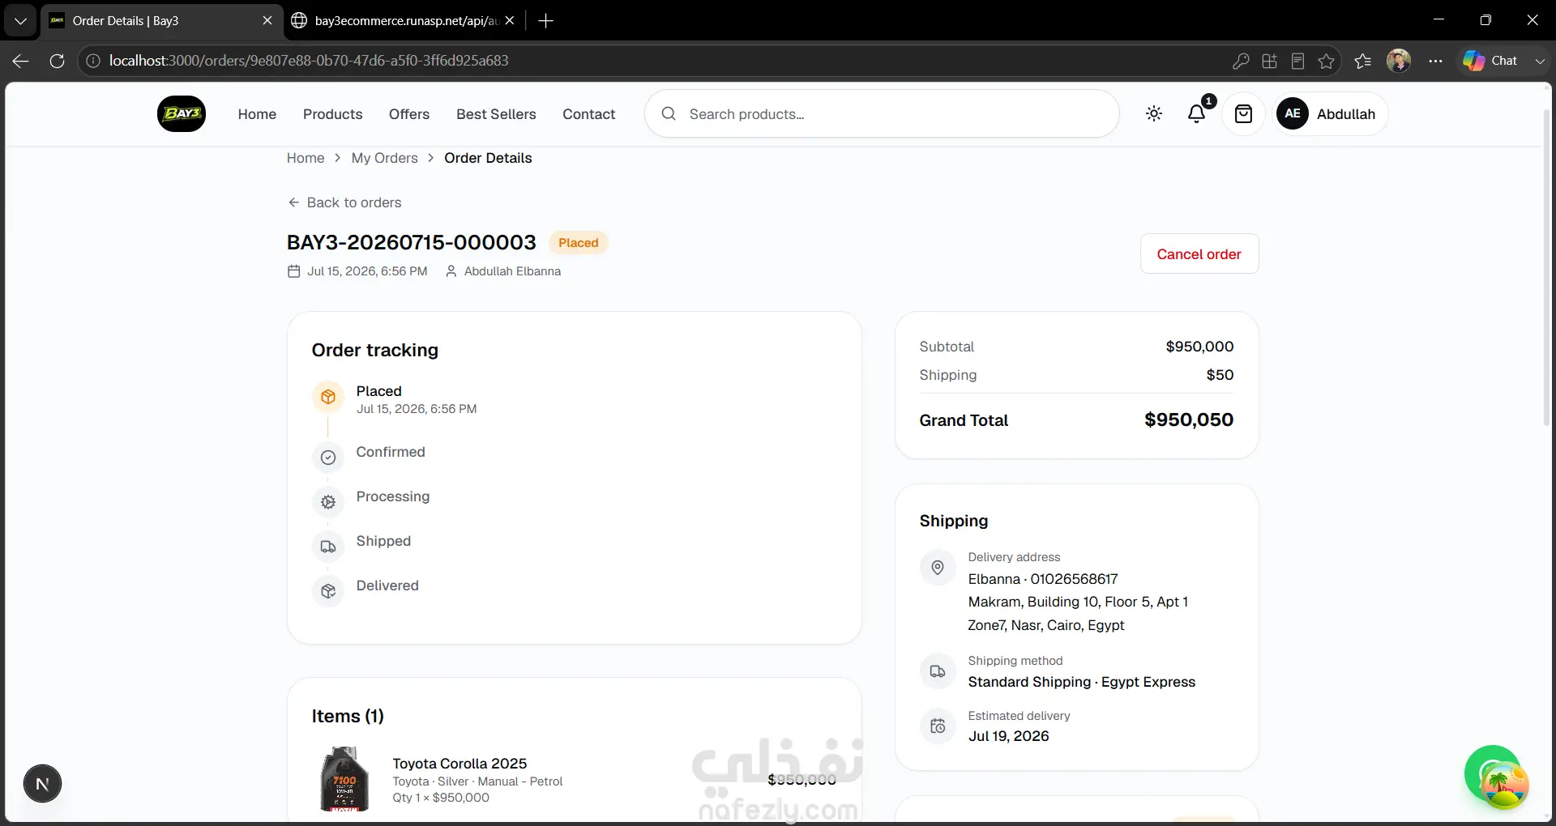
Task: Click the Jul 19, 2026 estimated delivery date
Action: (x=1008, y=736)
